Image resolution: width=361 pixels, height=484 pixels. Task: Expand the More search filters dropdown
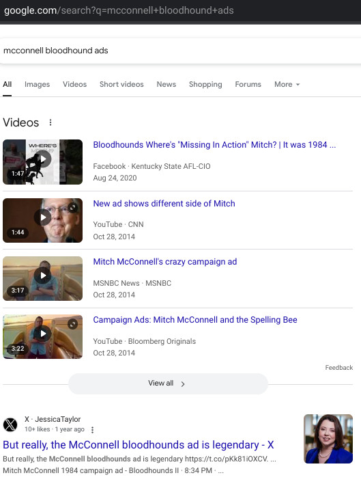point(287,84)
